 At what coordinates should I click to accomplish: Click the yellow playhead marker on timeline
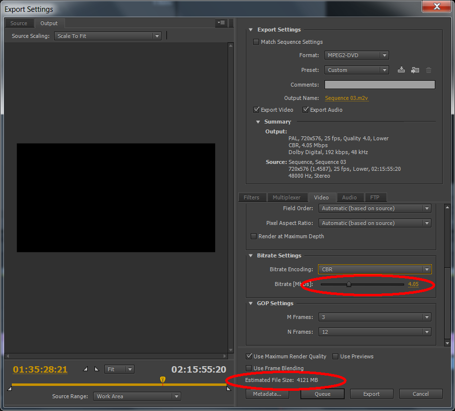click(x=163, y=379)
